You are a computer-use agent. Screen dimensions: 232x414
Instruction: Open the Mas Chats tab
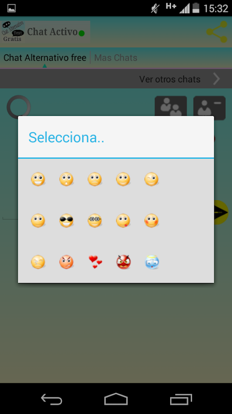(116, 58)
